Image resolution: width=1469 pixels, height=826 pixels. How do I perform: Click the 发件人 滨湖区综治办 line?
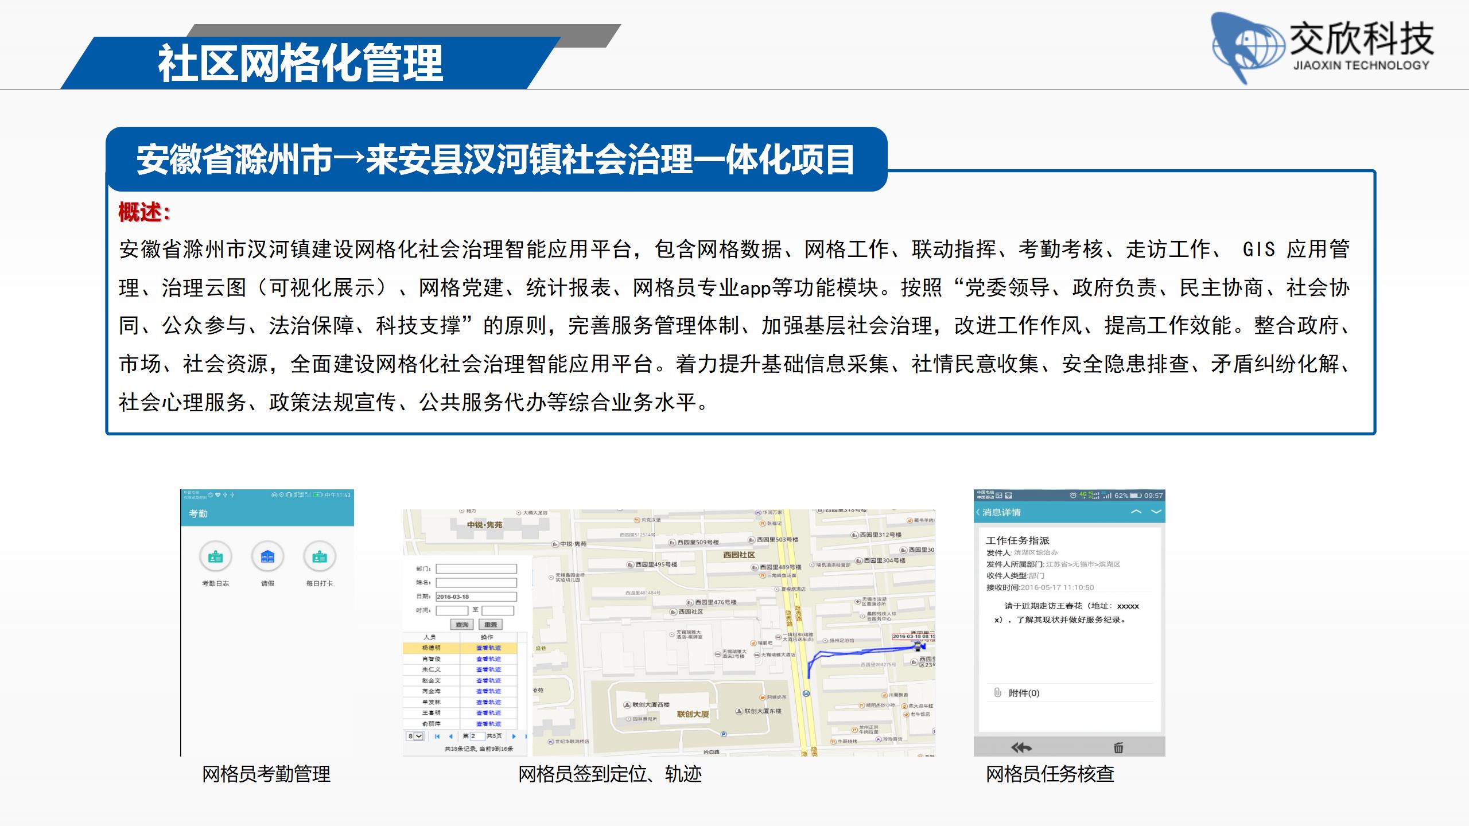tap(1021, 553)
